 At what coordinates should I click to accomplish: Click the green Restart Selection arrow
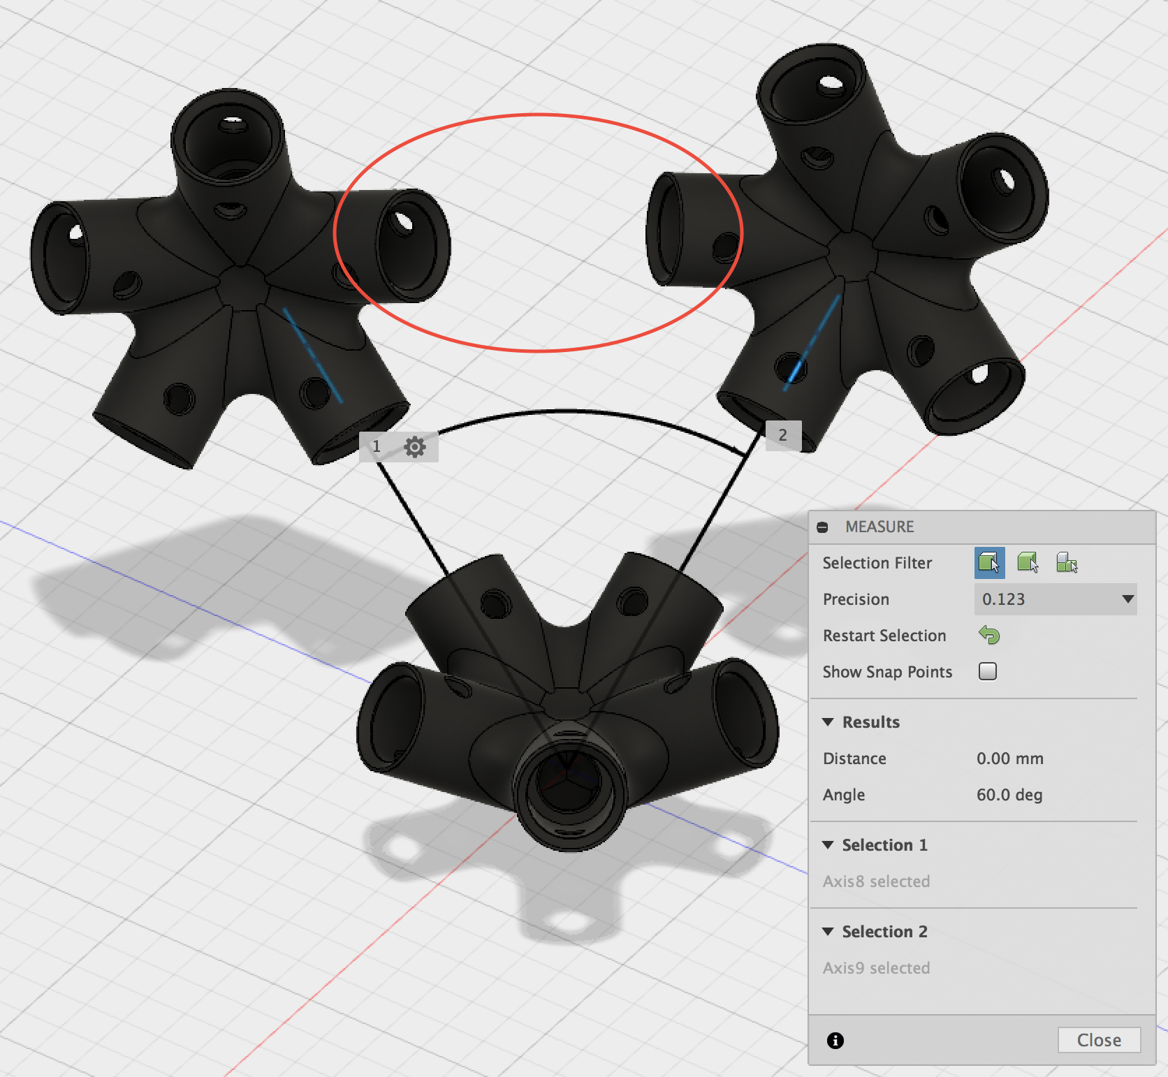[989, 635]
